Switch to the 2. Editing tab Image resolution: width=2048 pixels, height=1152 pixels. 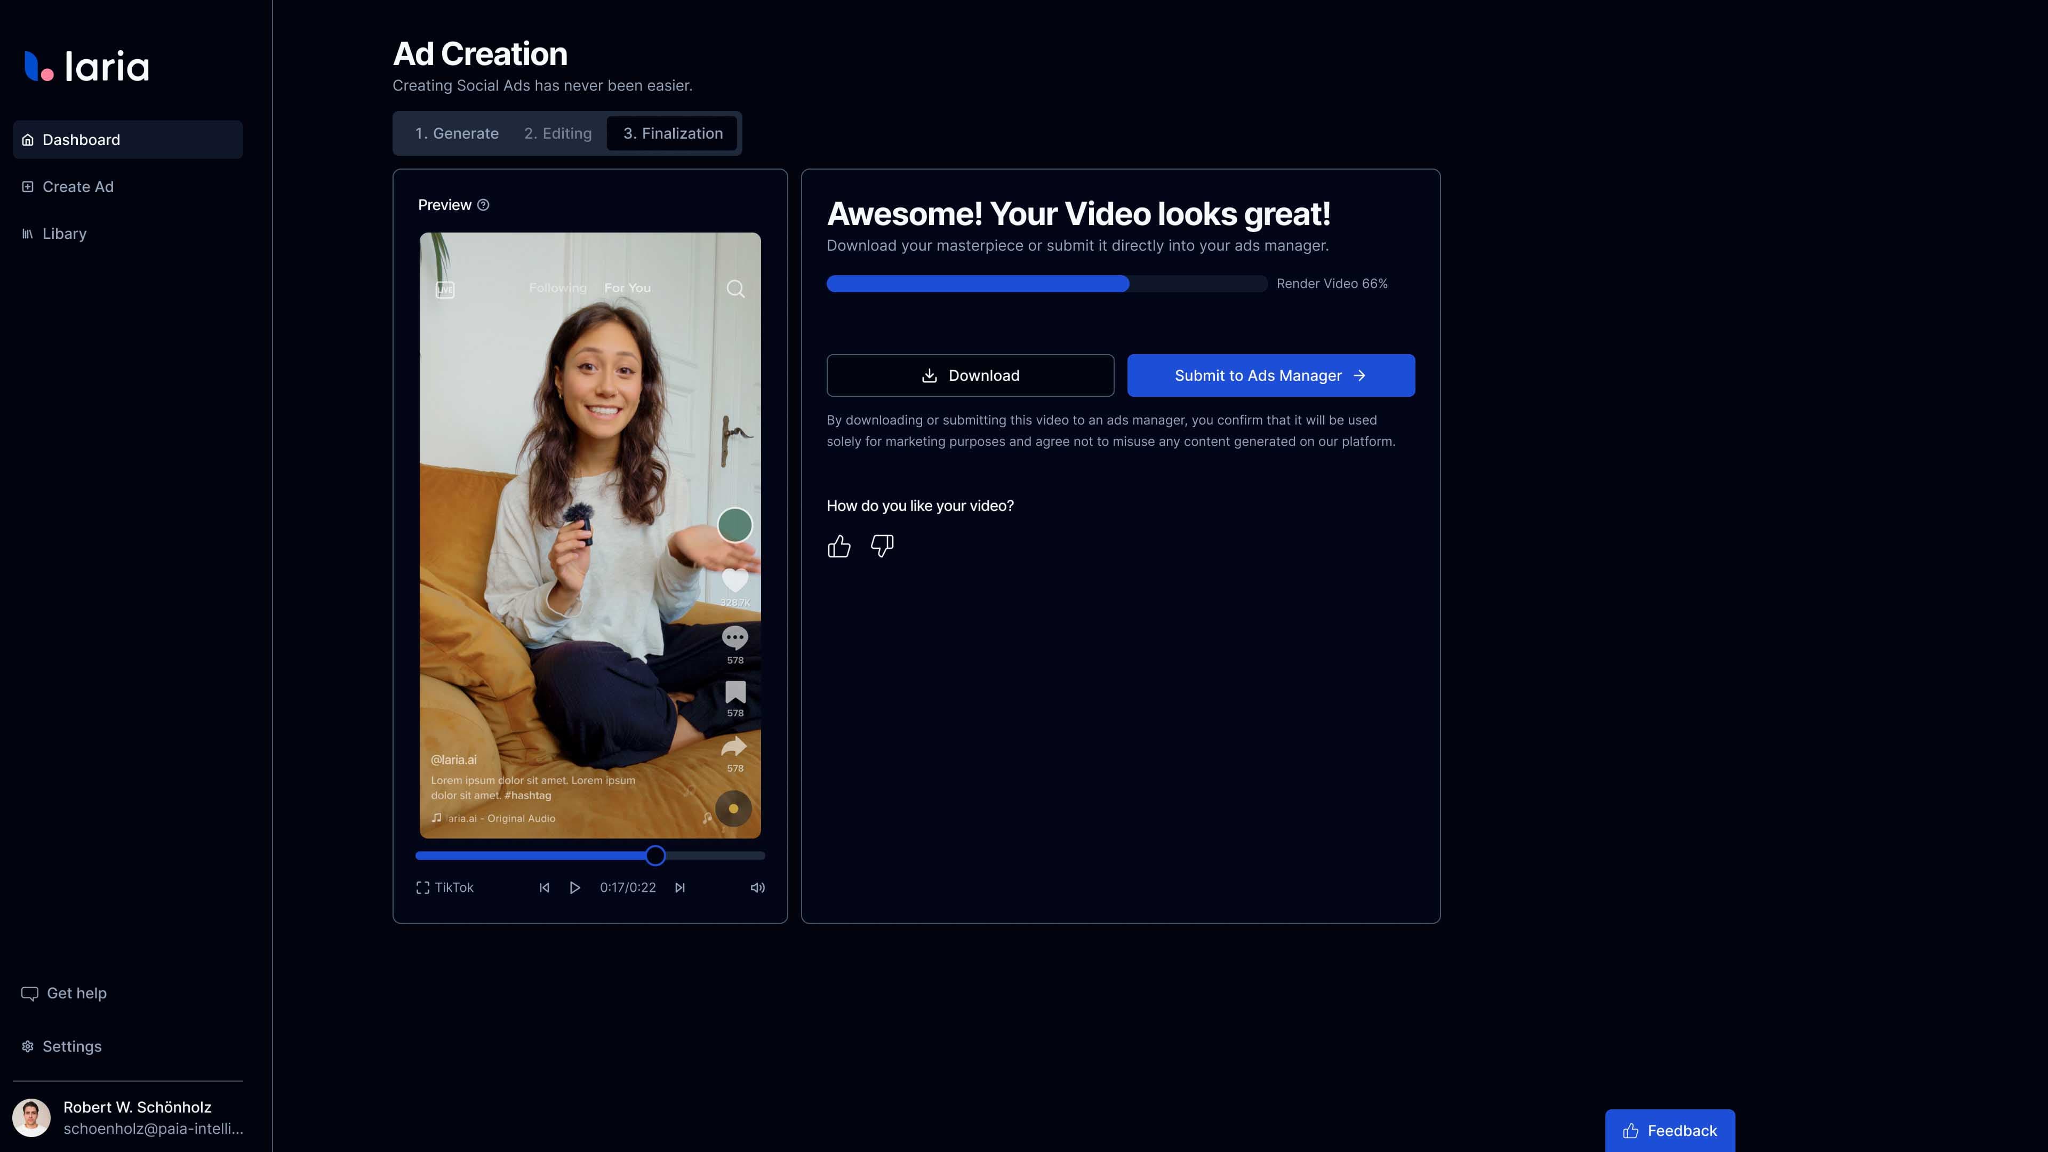pyautogui.click(x=557, y=133)
